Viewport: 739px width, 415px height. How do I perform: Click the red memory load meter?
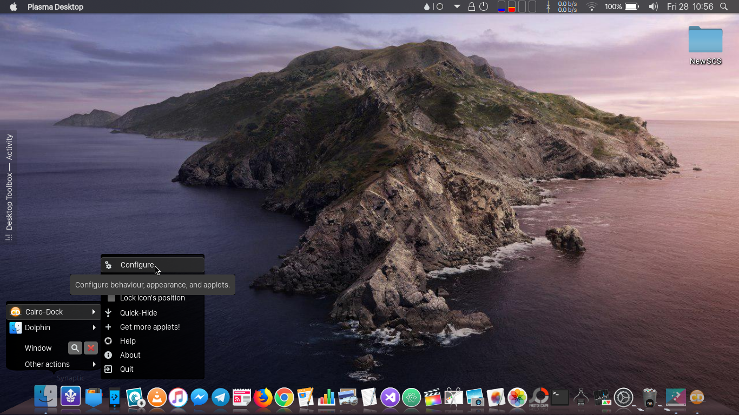(x=512, y=7)
